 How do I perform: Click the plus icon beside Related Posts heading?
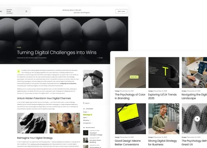point(84,128)
